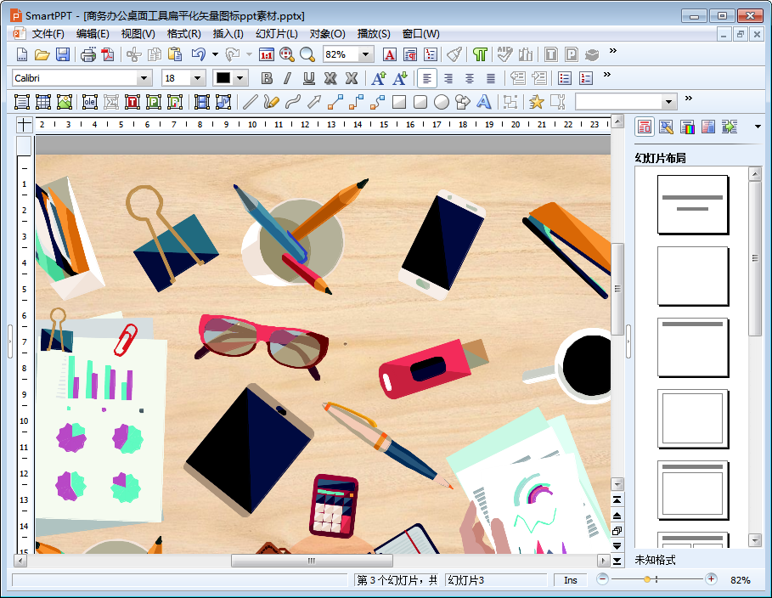772x598 pixels.
Task: Open the Slide layout sidebar tab icon
Action: pyautogui.click(x=645, y=127)
